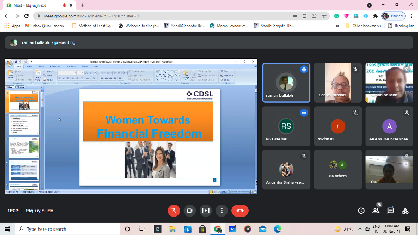Open Reading list

(x=401, y=26)
